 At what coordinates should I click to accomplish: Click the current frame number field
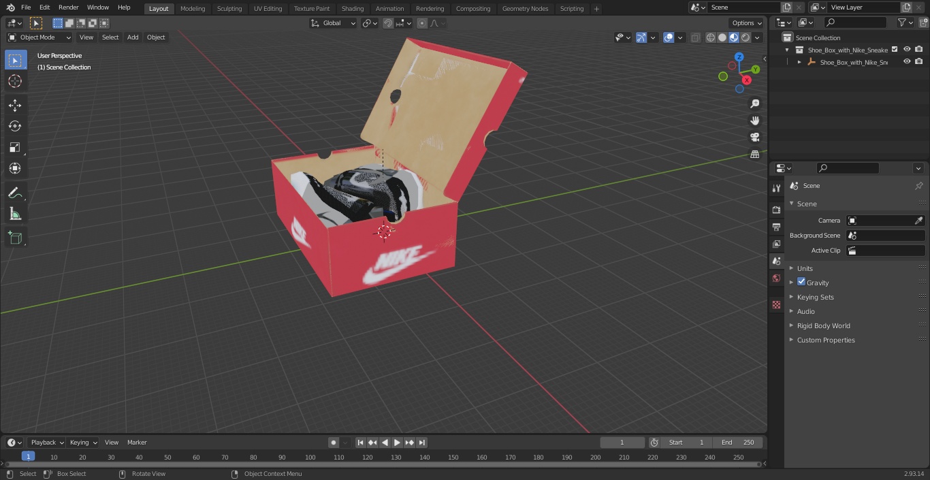[622, 443]
